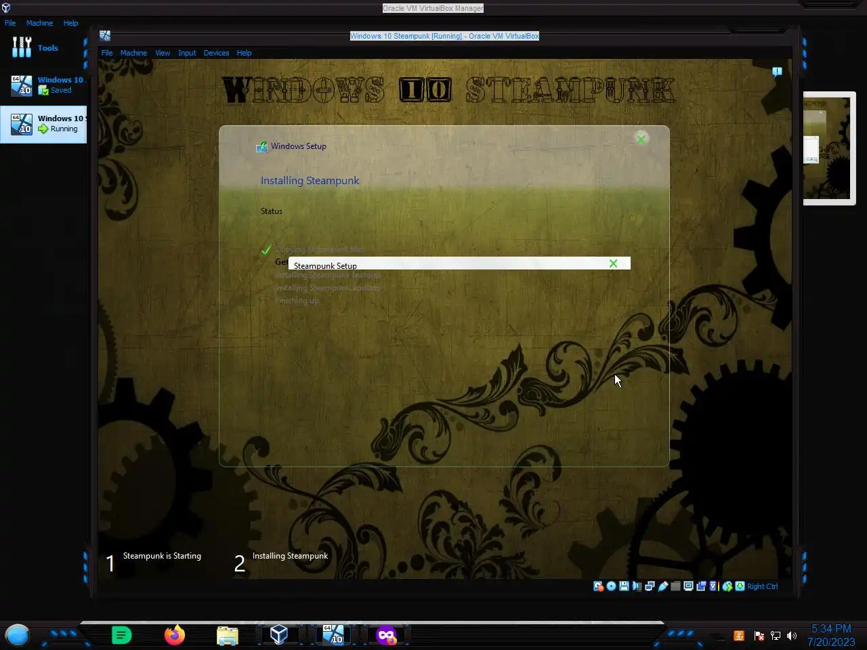Open VirtualBox Manager File menu
Viewport: 867px width, 650px height.
(10, 23)
